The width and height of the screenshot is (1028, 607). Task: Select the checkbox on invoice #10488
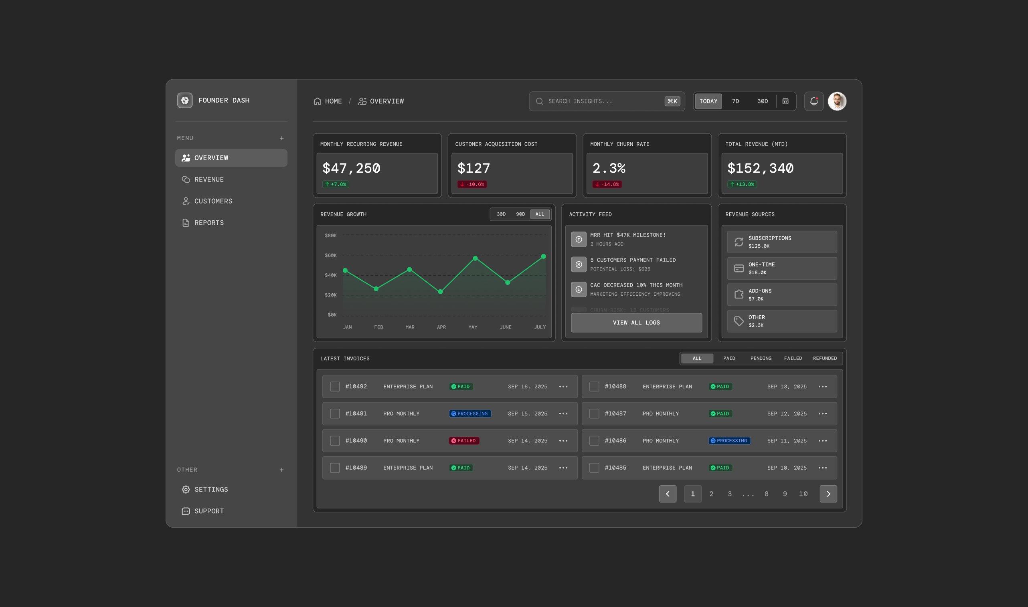(x=594, y=386)
